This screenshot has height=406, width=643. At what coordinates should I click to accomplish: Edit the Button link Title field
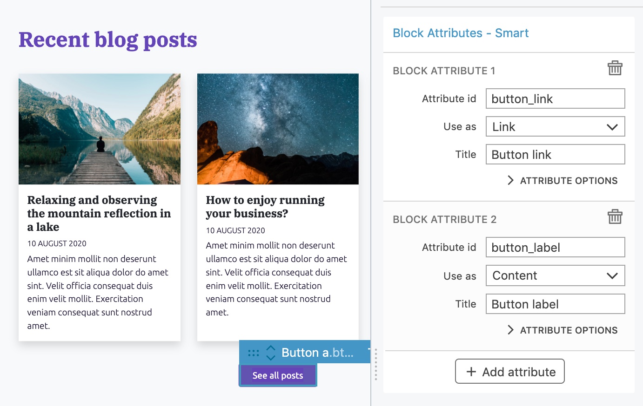[x=555, y=154]
